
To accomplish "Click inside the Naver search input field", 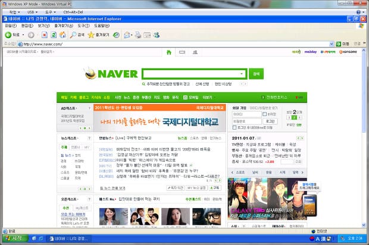I will [190, 74].
